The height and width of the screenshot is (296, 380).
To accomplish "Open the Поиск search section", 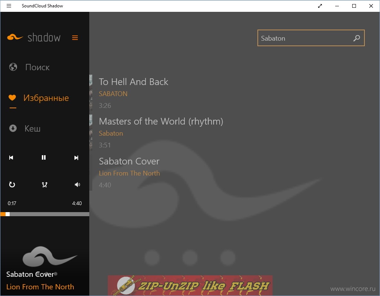I will pos(37,67).
